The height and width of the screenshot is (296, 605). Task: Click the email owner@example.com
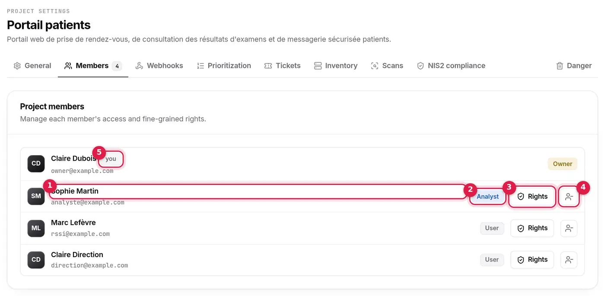pyautogui.click(x=82, y=171)
